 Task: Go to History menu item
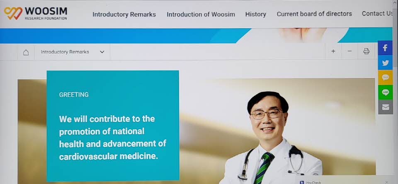point(256,14)
